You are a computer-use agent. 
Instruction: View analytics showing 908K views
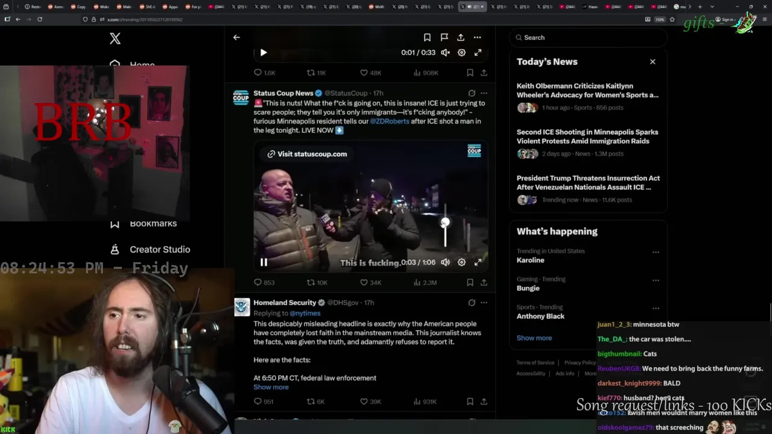(425, 72)
